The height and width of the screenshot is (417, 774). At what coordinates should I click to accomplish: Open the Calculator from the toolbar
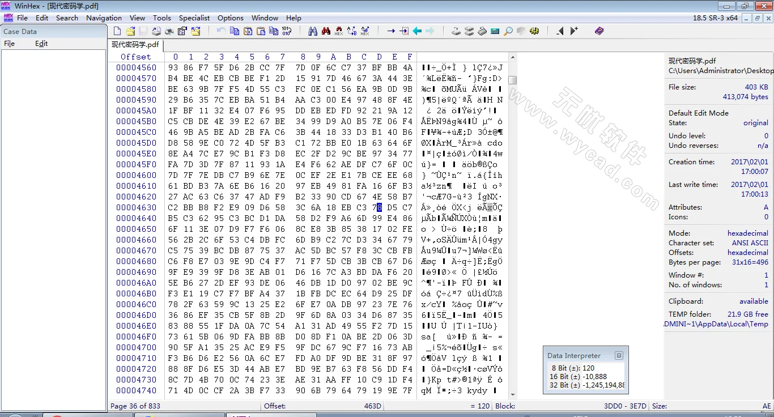(495, 31)
